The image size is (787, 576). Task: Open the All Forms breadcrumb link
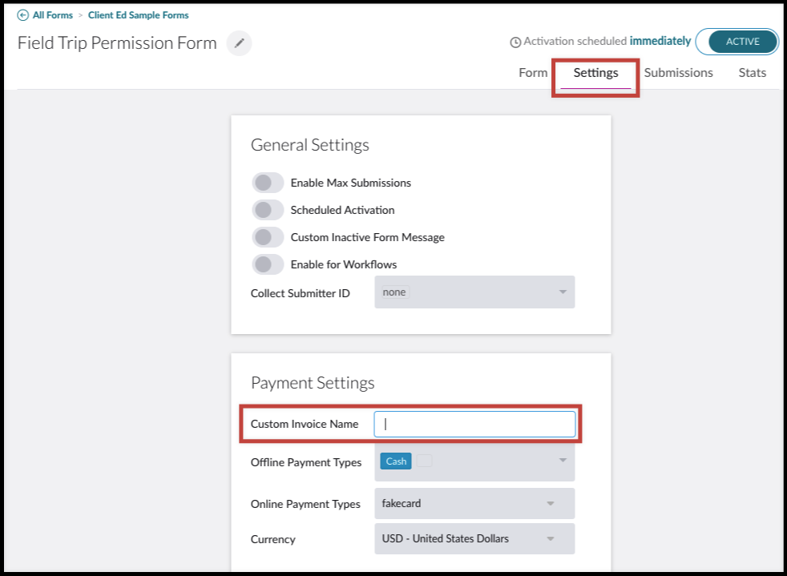[53, 15]
